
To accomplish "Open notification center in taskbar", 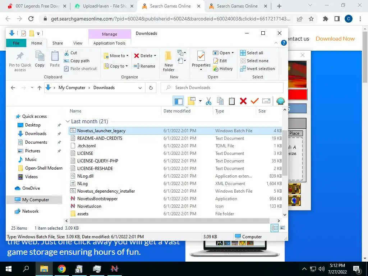I will (357, 269).
